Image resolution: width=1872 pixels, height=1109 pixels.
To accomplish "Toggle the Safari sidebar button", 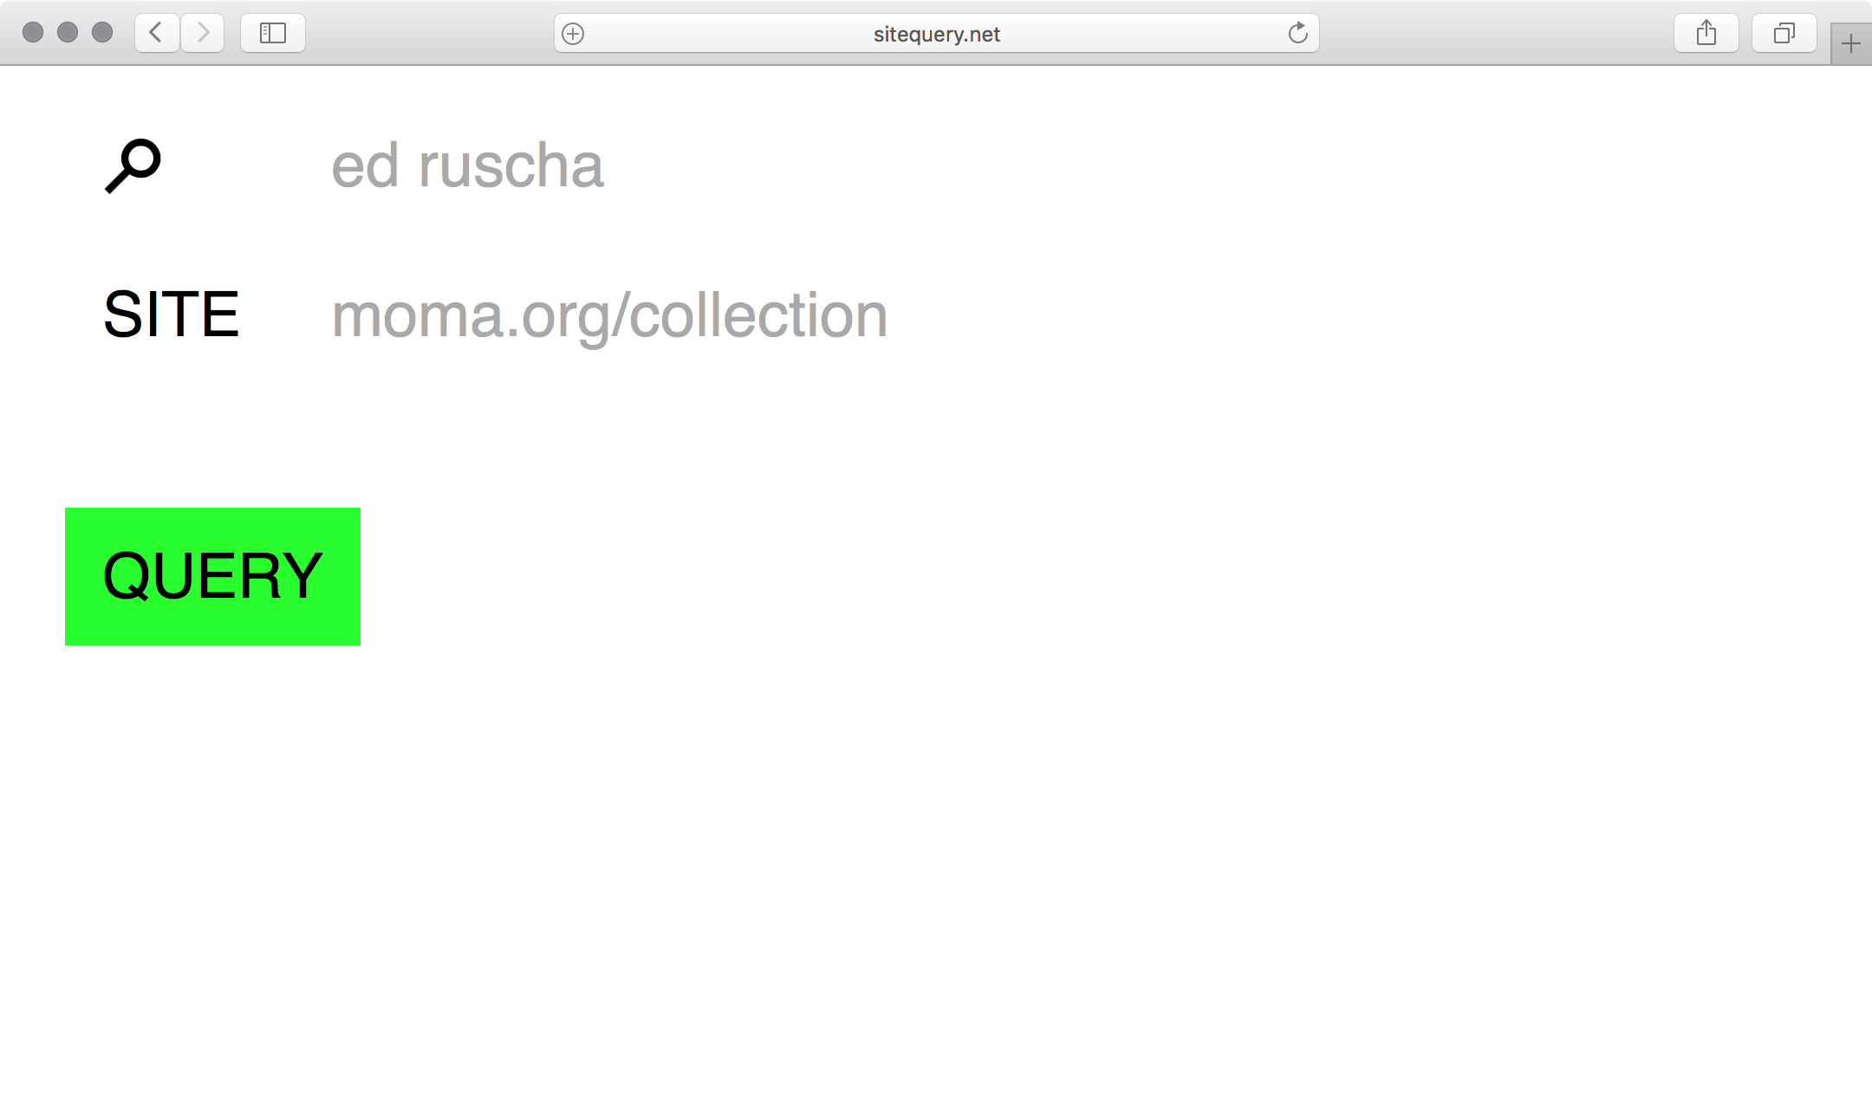I will pyautogui.click(x=273, y=33).
